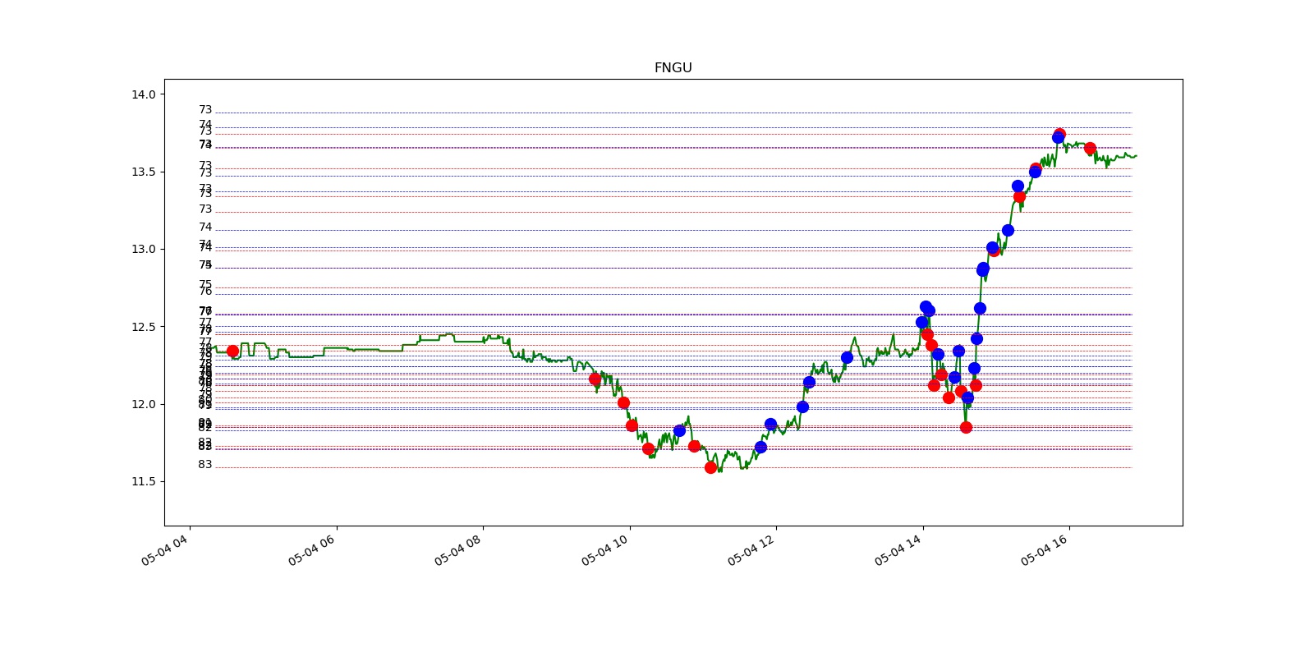Click the 13.0 y-axis tick label
This screenshot has height=657, width=1314.
(x=143, y=249)
